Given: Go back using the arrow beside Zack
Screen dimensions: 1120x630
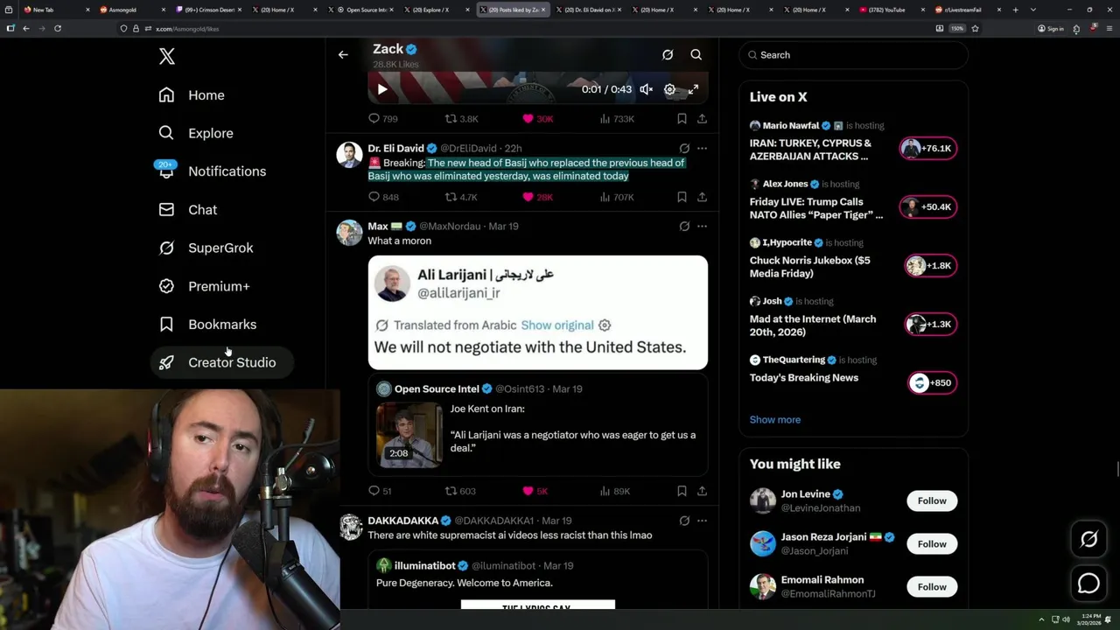Looking at the screenshot, I should tap(343, 54).
